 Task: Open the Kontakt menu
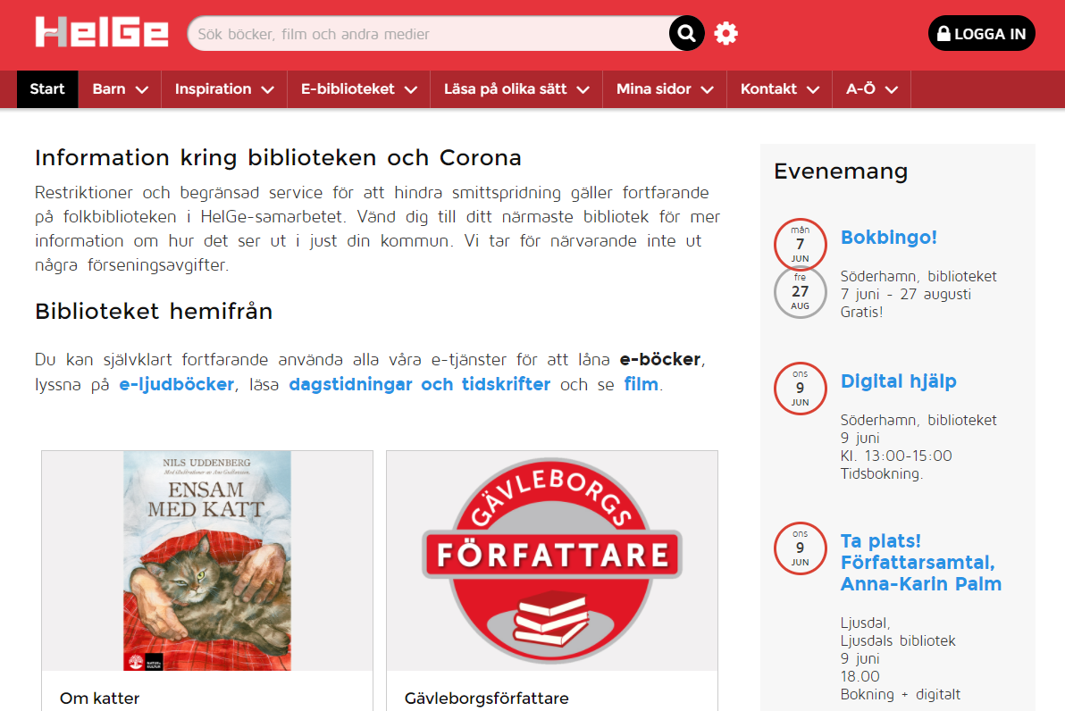click(779, 89)
